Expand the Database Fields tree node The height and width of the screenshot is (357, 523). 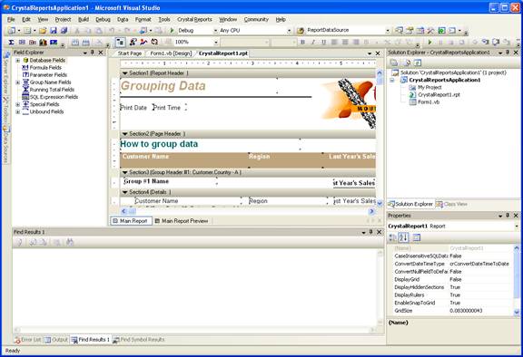pyautogui.click(x=17, y=60)
